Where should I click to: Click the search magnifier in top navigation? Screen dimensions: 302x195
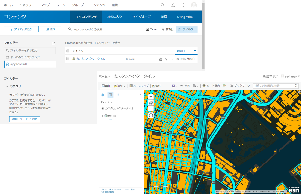pyautogui.click(x=162, y=5)
